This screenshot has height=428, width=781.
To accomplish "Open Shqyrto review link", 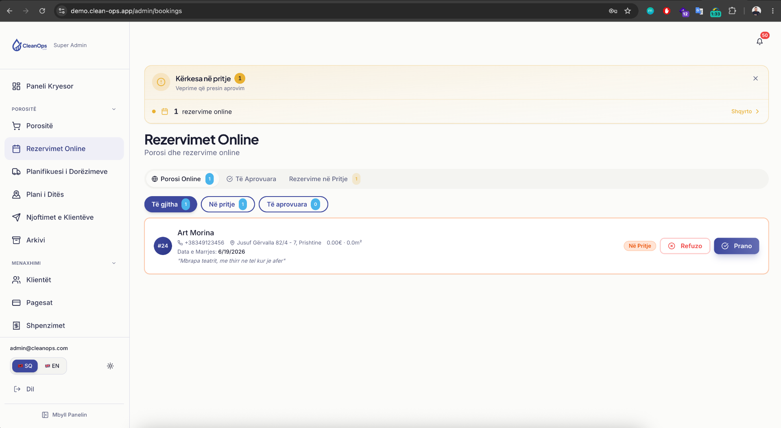I will coord(745,112).
